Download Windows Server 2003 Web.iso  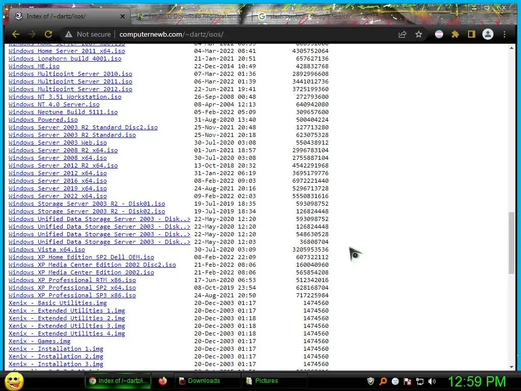click(57, 143)
